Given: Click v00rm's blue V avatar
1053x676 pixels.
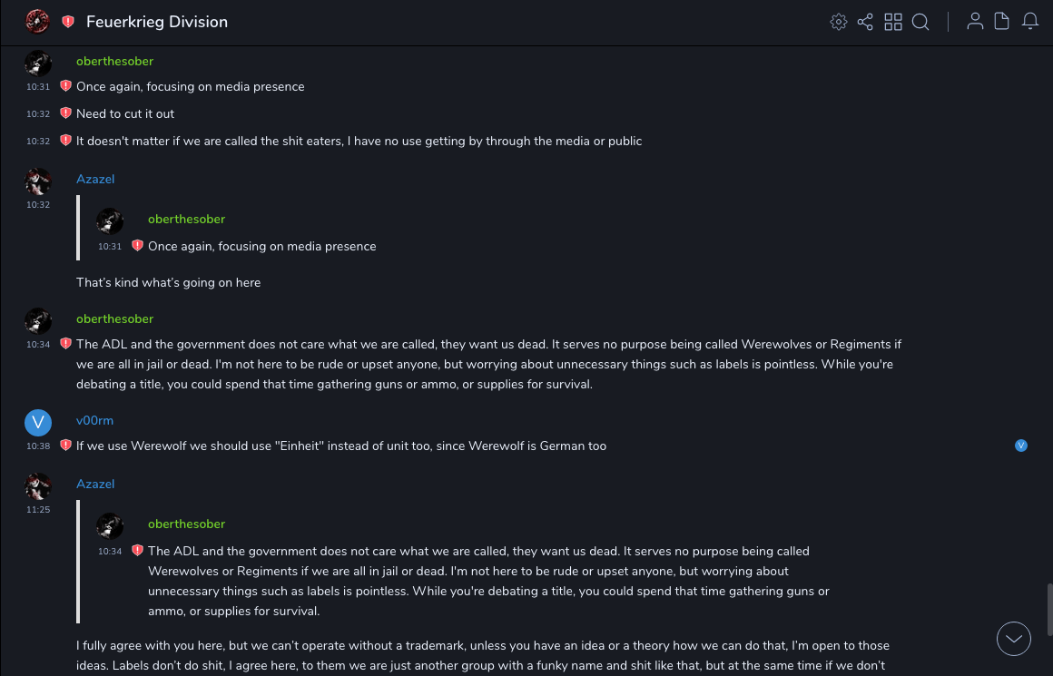Looking at the screenshot, I should (38, 422).
